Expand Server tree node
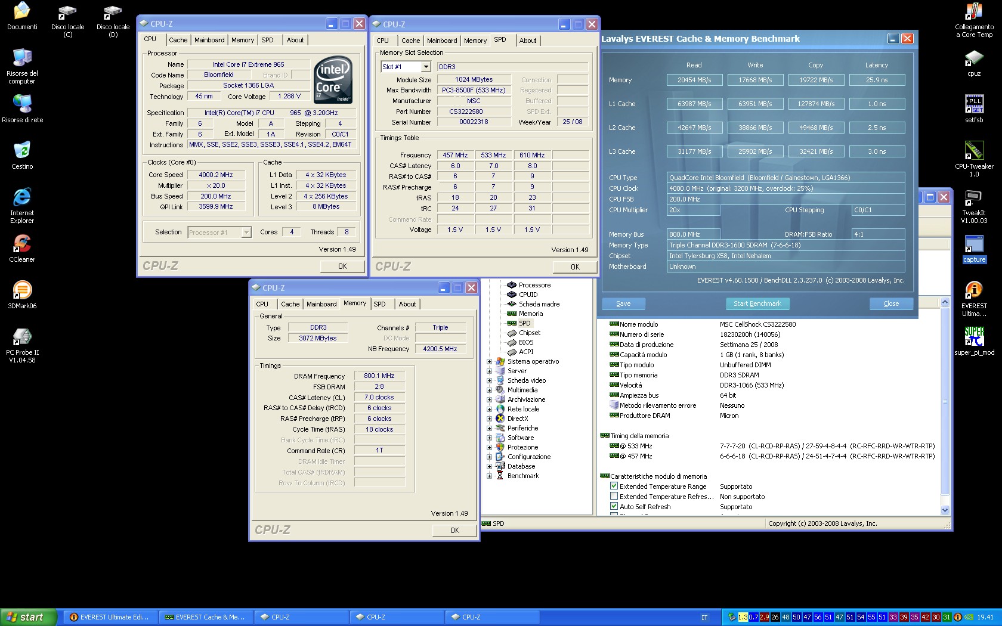1002x626 pixels. 489,371
